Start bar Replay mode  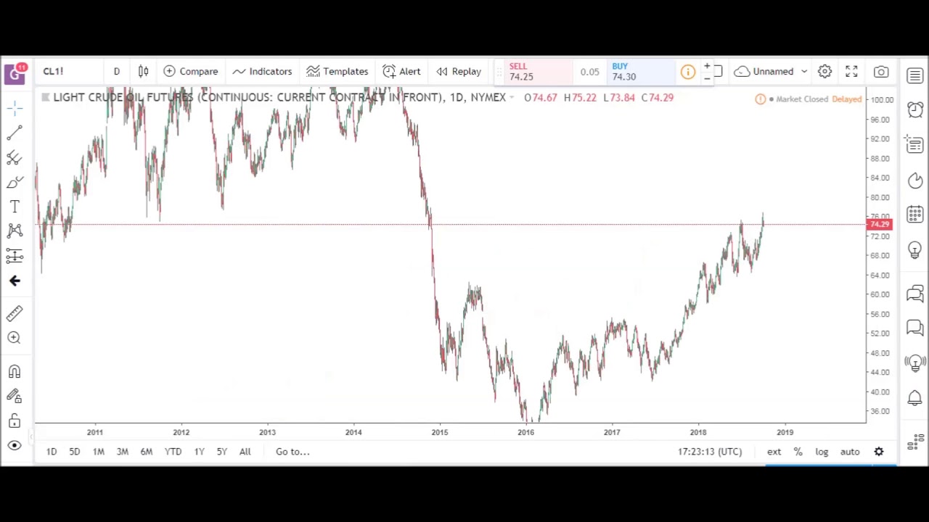[459, 71]
